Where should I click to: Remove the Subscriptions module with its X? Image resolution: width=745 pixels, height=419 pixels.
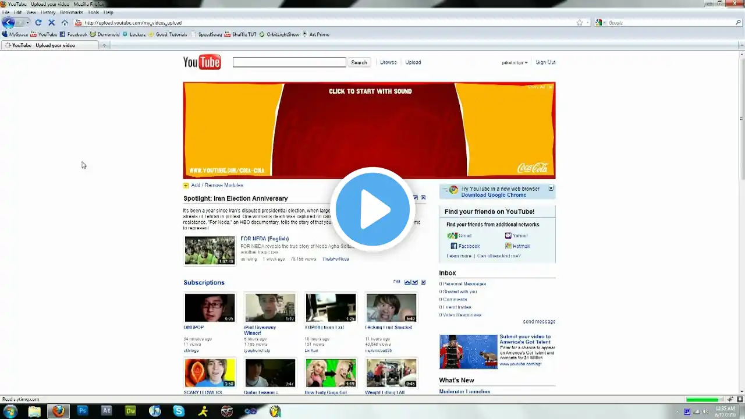(x=423, y=282)
